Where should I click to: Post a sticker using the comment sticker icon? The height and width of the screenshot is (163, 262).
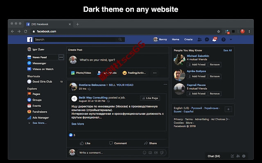[162, 153]
